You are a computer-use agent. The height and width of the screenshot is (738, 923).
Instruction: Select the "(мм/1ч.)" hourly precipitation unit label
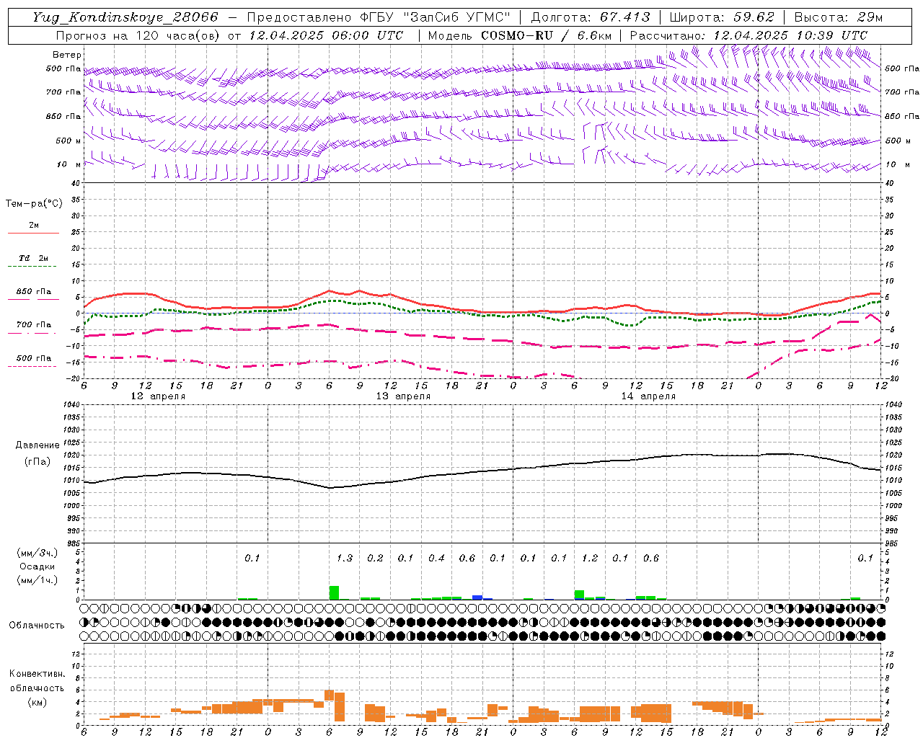pyautogui.click(x=37, y=580)
